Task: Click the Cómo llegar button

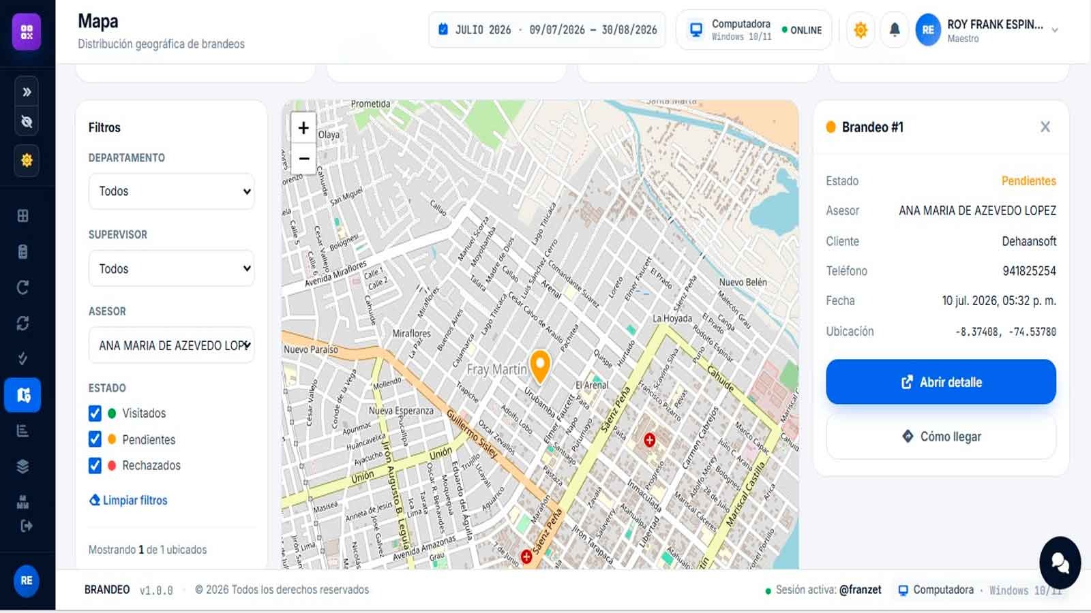Action: click(941, 437)
